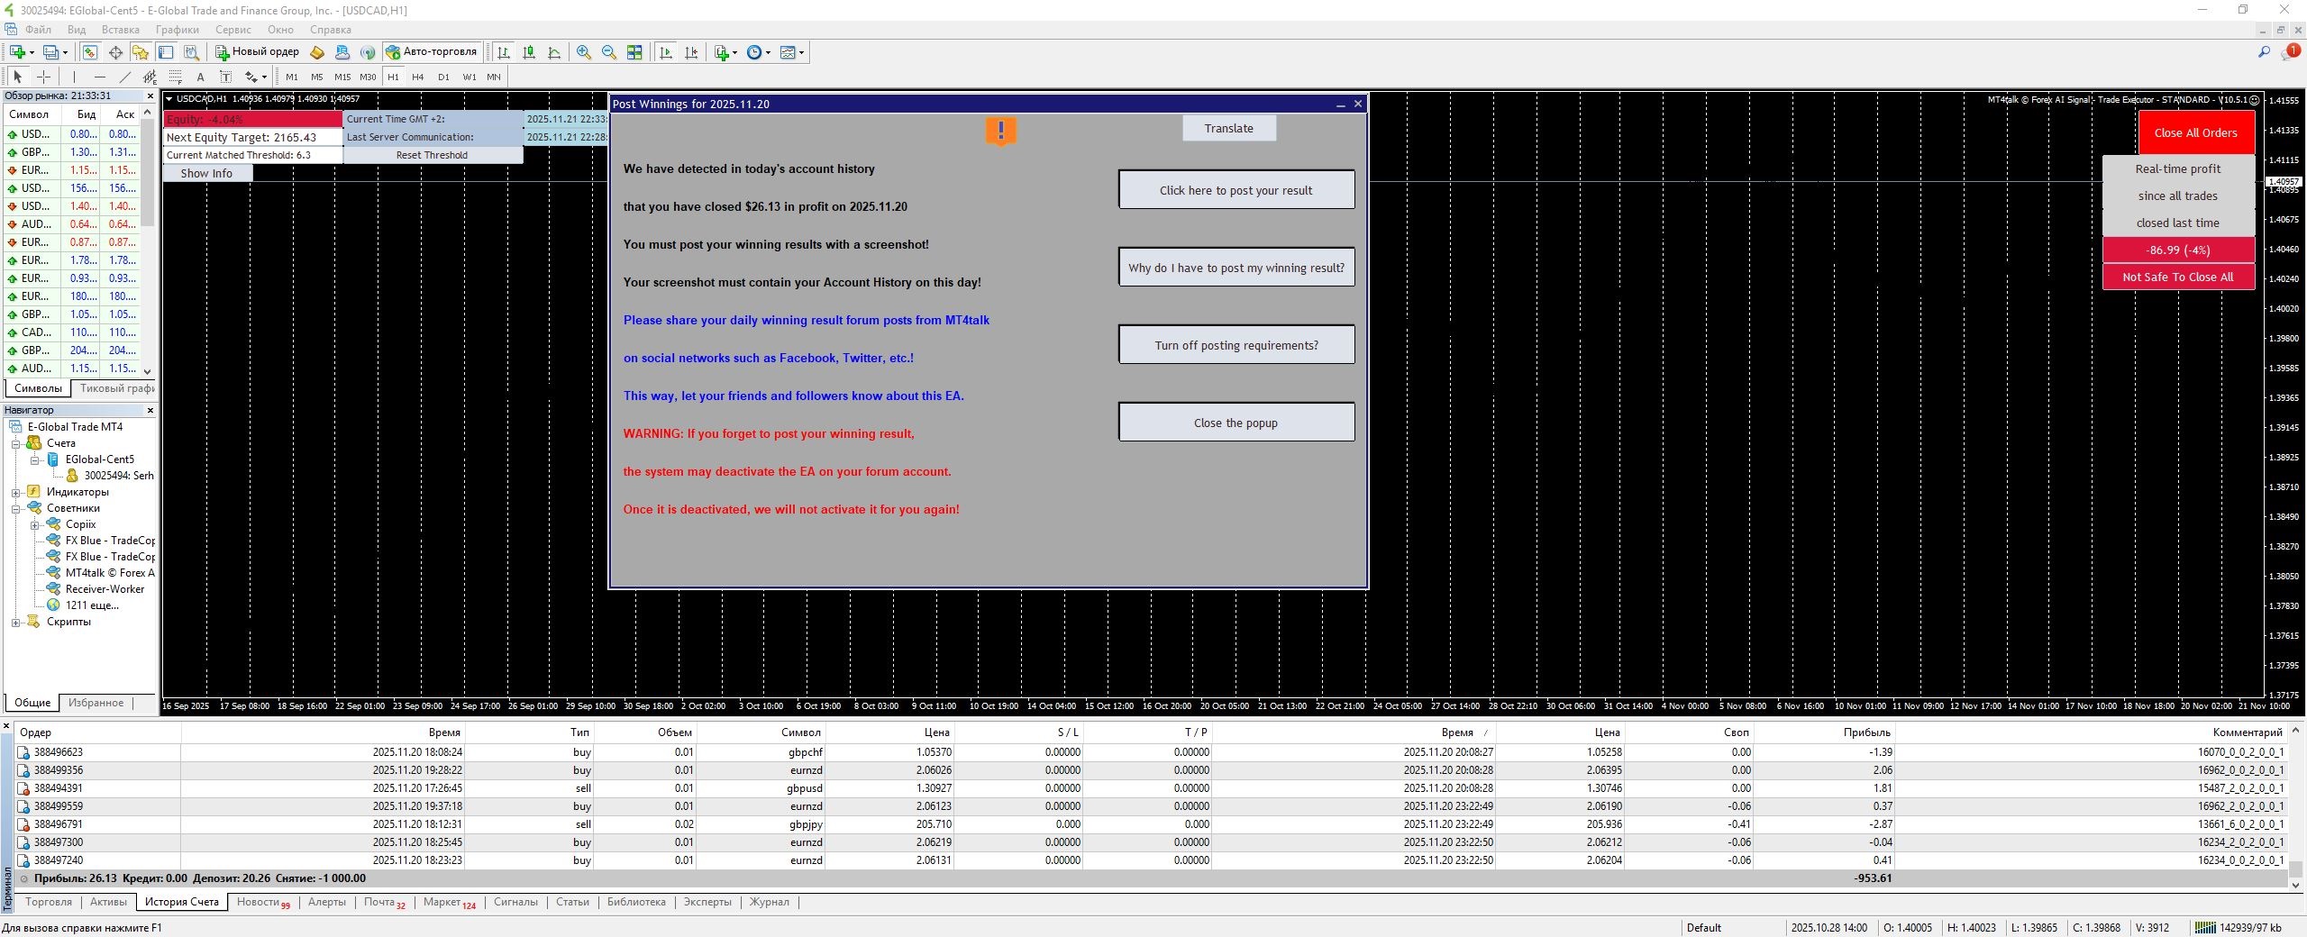Toggle the Market Watch panel button

(x=90, y=52)
